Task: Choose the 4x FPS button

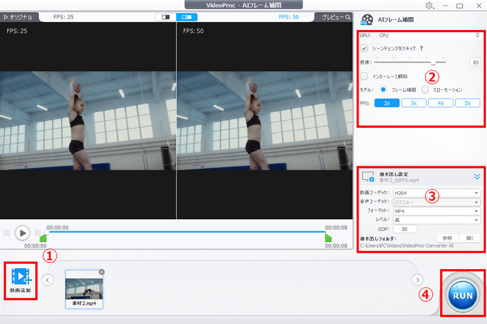Action: 441,103
